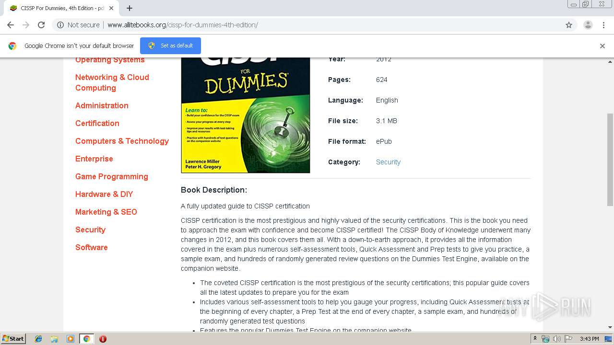Viewport: 614px width, 345px height.
Task: Select 'A fully updated guide to CISSP certification'
Action: click(x=245, y=206)
